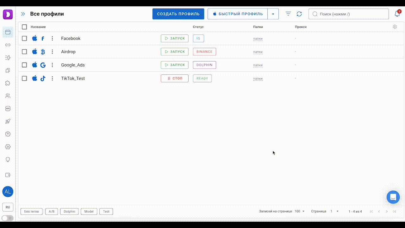Open the support chat bubble
This screenshot has width=405, height=228.
tap(393, 197)
